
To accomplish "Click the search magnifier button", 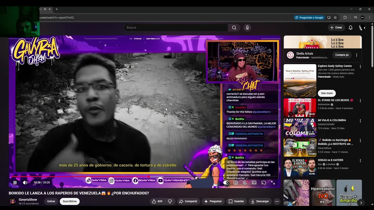I will coord(234,27).
